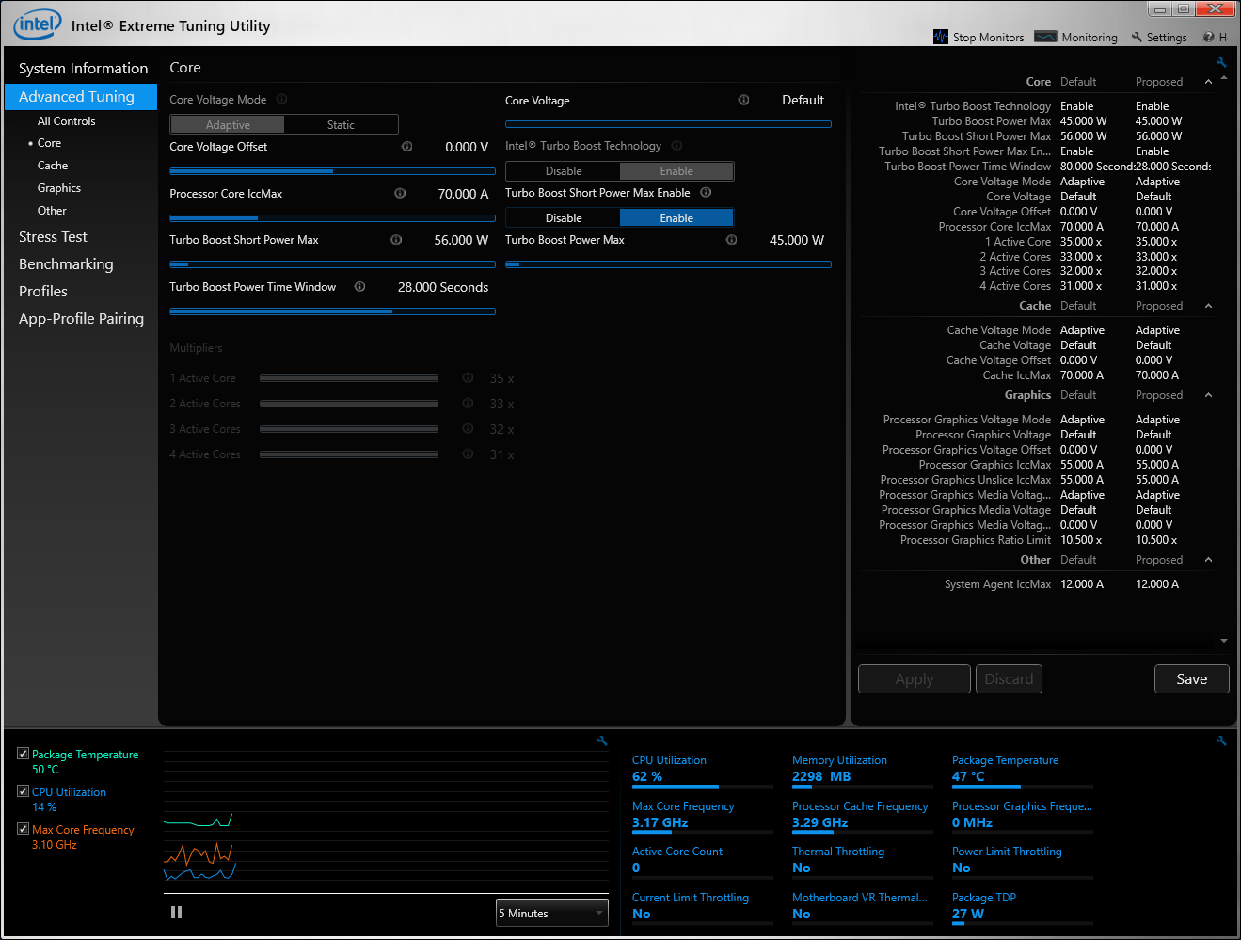This screenshot has height=940, width=1241.
Task: Save the current tuning profile
Action: (1191, 678)
